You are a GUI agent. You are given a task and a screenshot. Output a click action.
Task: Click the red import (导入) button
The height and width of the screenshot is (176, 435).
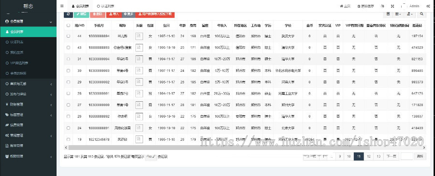pyautogui.click(x=114, y=14)
